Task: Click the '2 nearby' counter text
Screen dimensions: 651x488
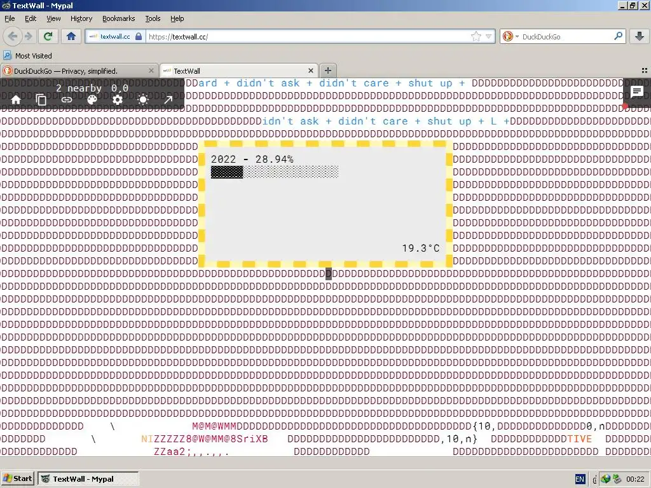Action: pos(79,88)
